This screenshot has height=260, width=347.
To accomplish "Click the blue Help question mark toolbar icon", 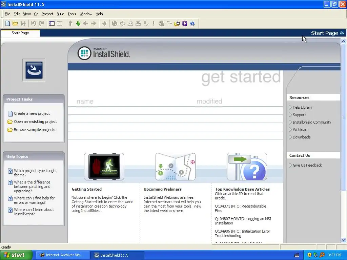I will tap(192, 23).
